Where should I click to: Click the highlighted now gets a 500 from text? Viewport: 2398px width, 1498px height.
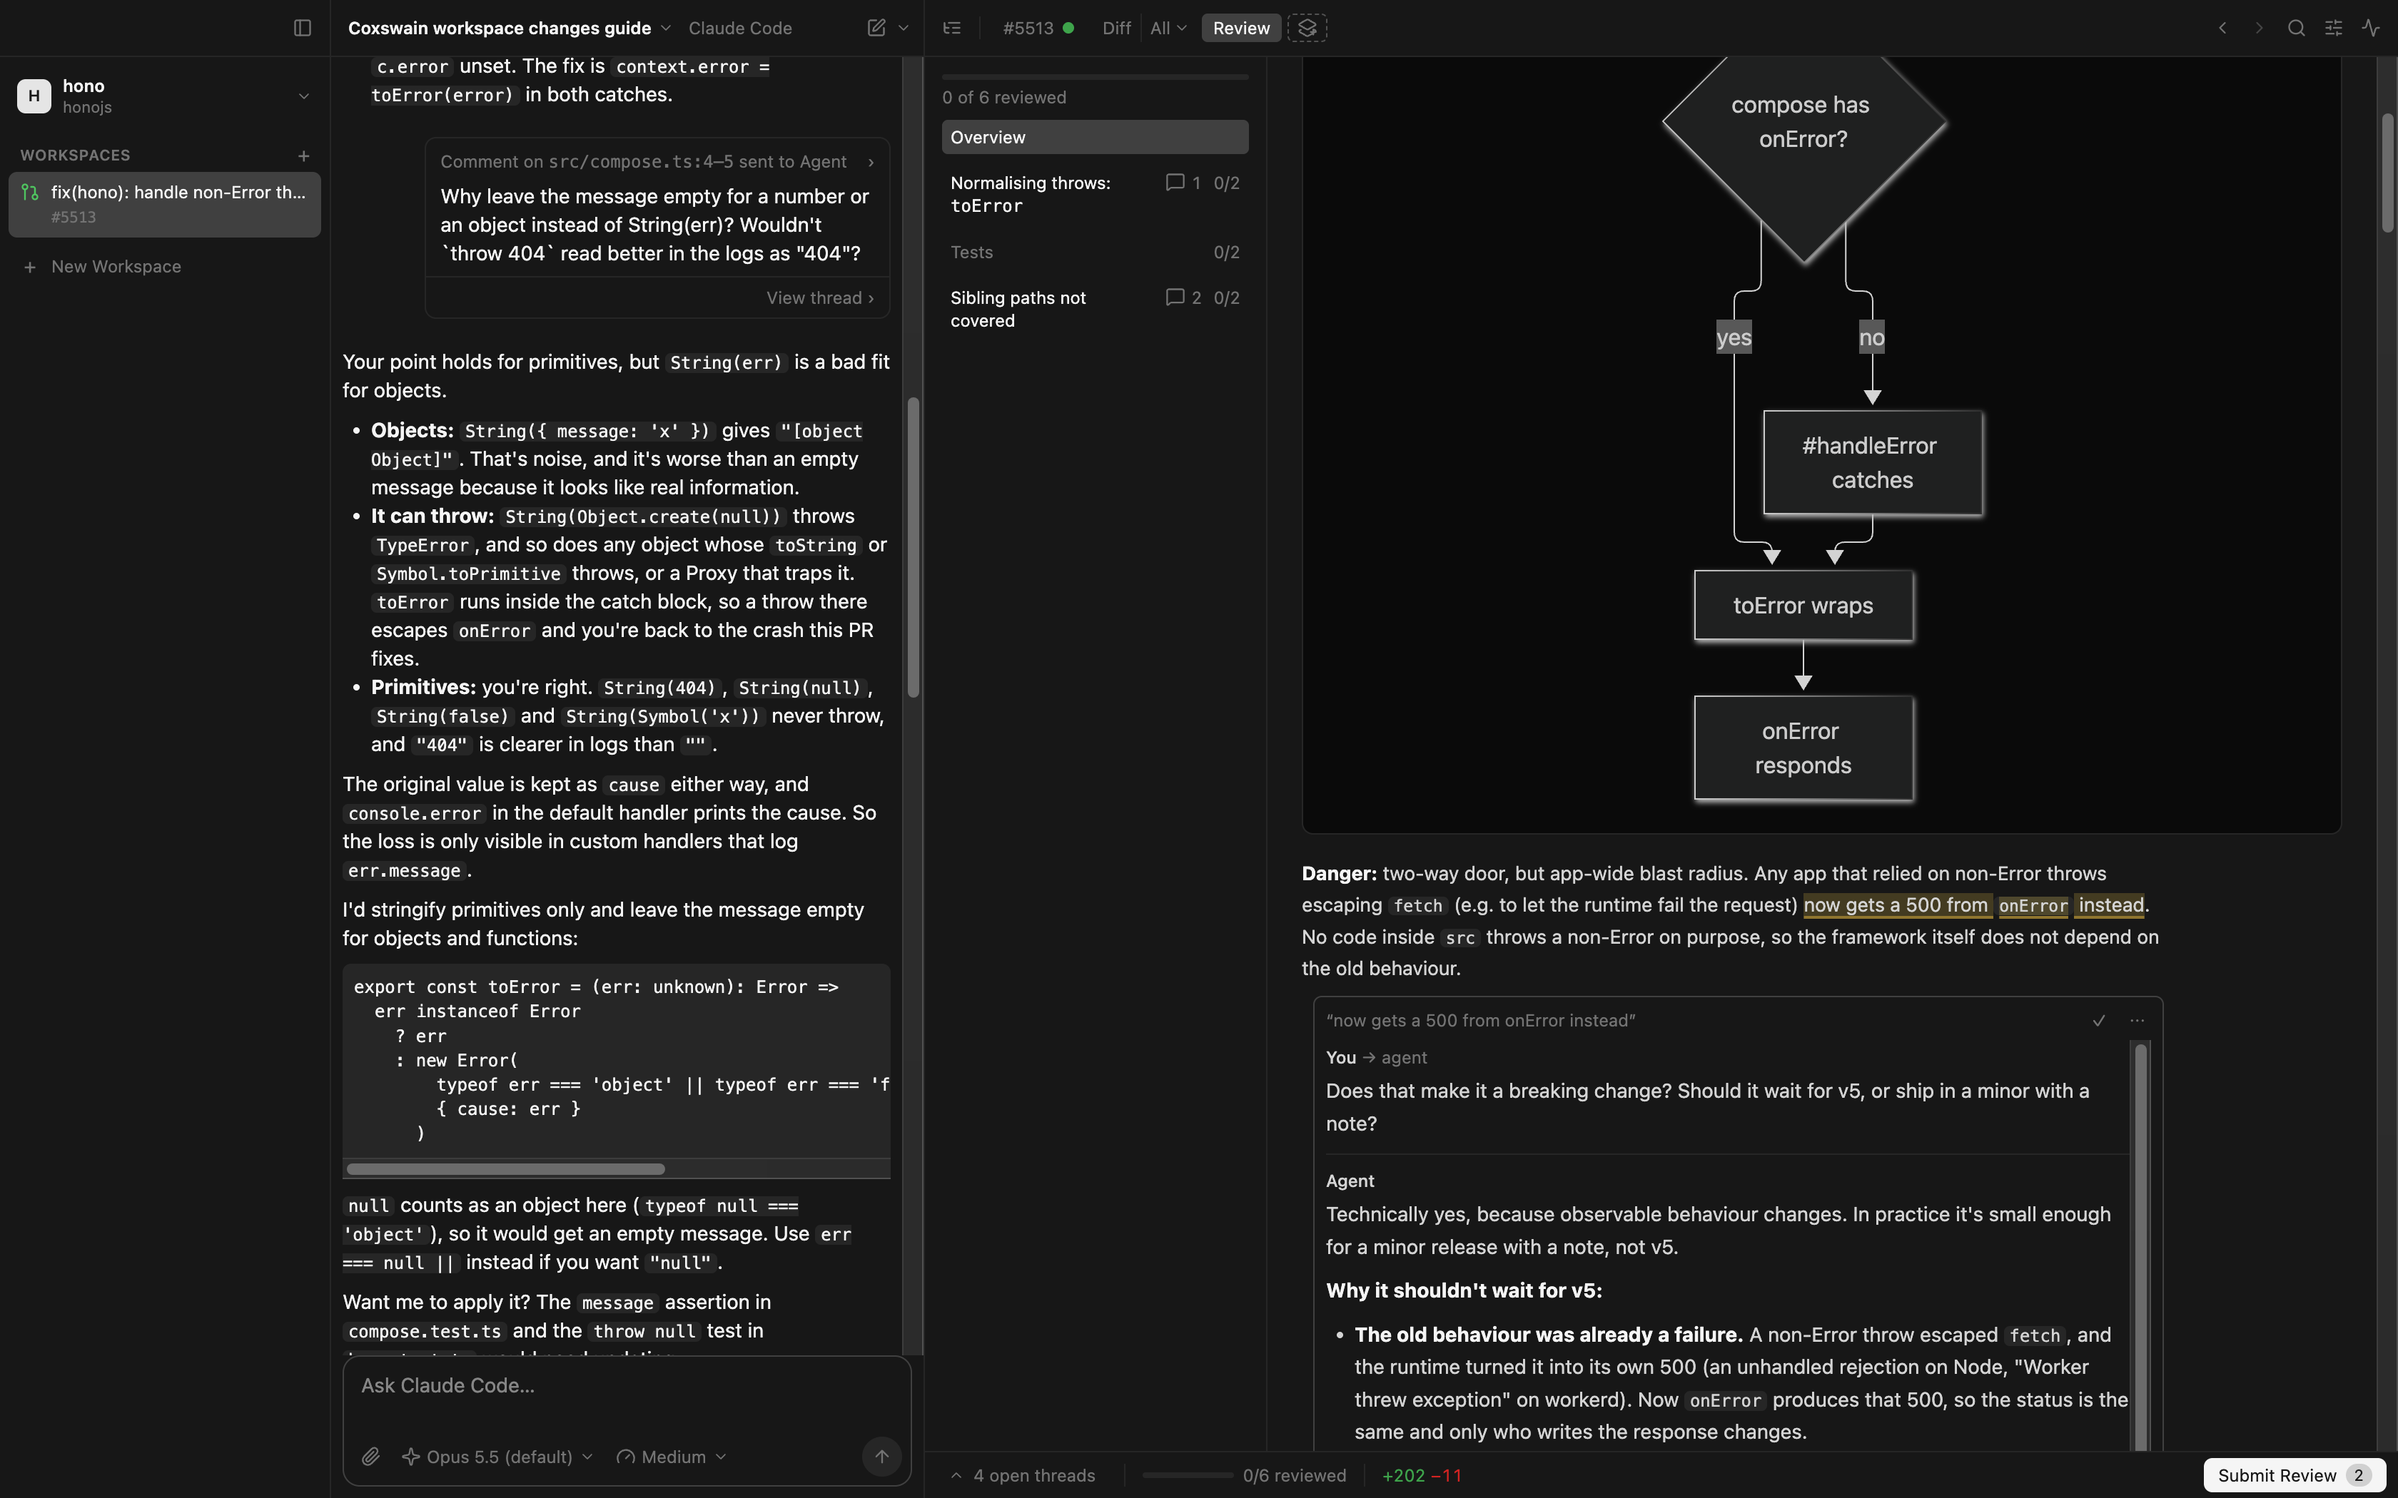[x=1896, y=905]
